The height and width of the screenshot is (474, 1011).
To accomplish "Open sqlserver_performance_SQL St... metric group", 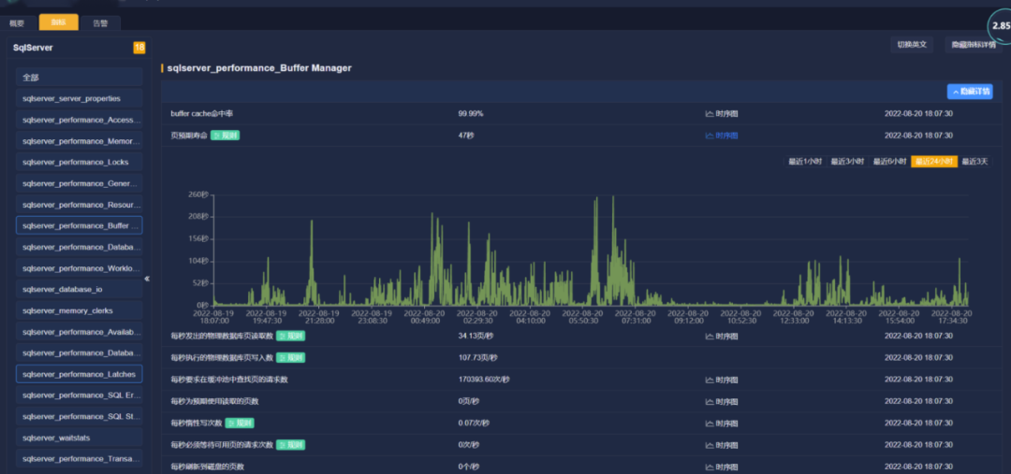I will pos(80,417).
